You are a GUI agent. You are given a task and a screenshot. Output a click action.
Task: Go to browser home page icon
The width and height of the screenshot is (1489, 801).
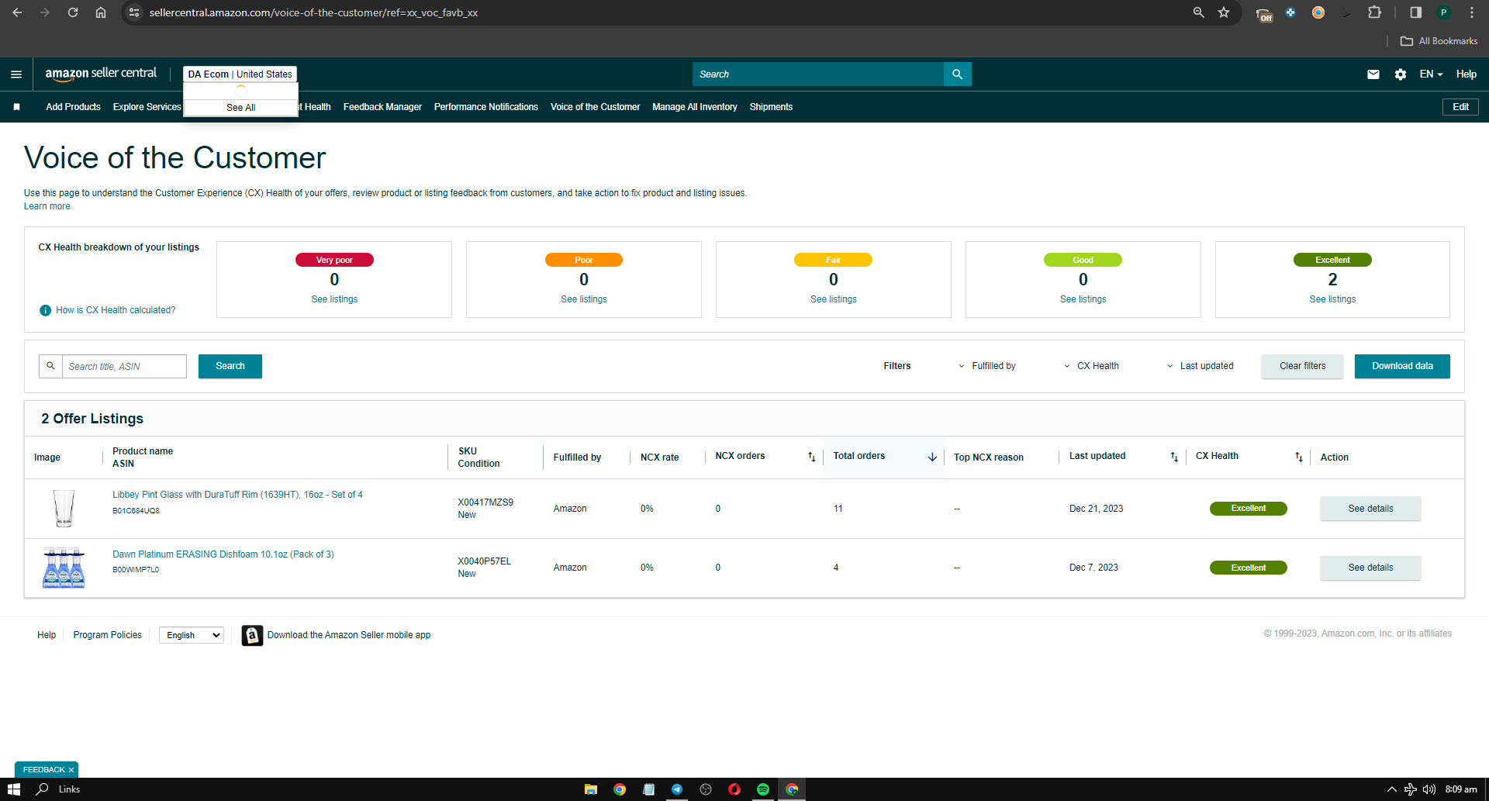click(101, 12)
